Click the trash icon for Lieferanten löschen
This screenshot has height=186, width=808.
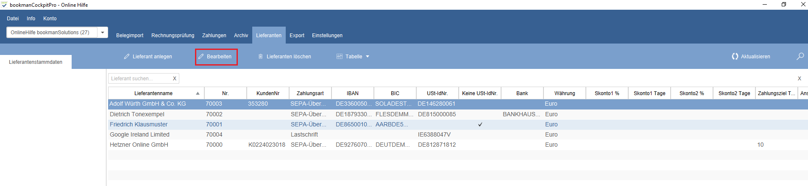261,56
